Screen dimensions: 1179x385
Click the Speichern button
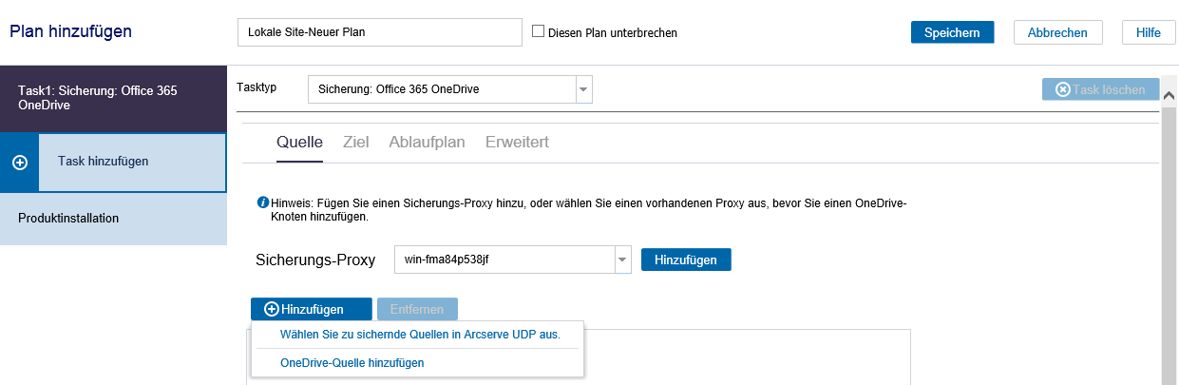point(952,31)
